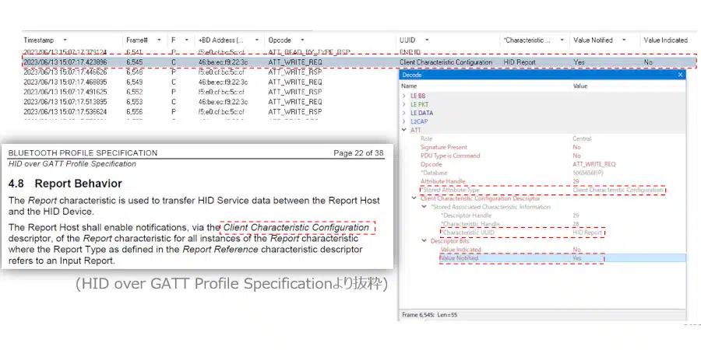701x350 pixels.
Task: Click the Value Indicated column header
Action: (664, 40)
